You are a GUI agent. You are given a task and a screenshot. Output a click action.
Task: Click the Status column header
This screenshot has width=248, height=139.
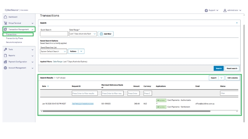(x=223, y=86)
